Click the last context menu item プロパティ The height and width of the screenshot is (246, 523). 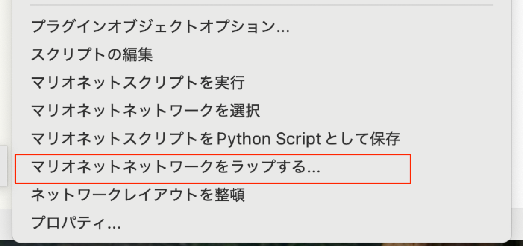pos(76,222)
